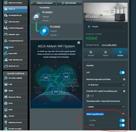Select the RT-AX86U node name text
This screenshot has width=136, height=132.
(47, 12)
